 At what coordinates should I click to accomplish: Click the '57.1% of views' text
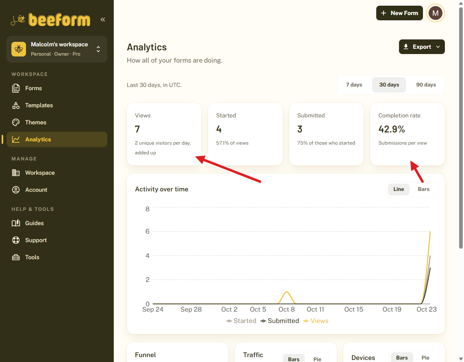(232, 143)
